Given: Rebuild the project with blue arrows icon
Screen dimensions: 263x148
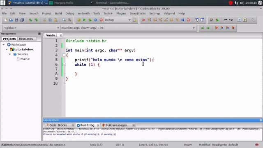Looking at the screenshot, I should point(95,20).
